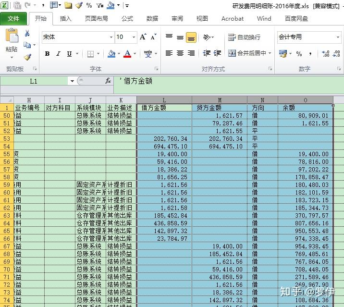Toggle underline formatting
This screenshot has width=344, height=307.
[x=69, y=53]
